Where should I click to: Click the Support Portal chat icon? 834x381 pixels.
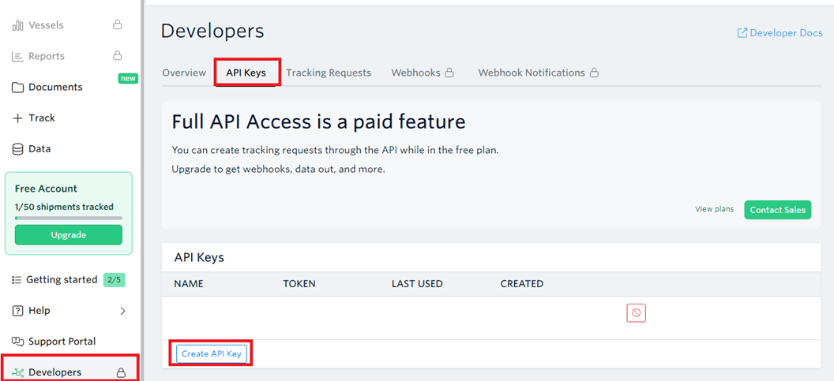point(17,342)
